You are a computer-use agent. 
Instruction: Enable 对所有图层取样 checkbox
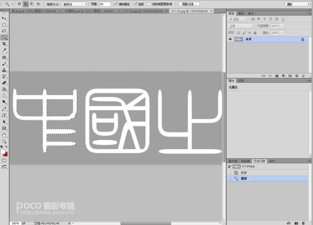pos(149,4)
